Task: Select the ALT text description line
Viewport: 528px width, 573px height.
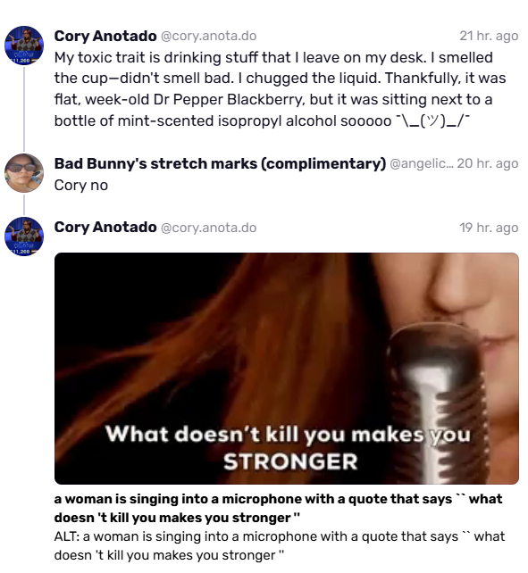Action: [x=280, y=546]
